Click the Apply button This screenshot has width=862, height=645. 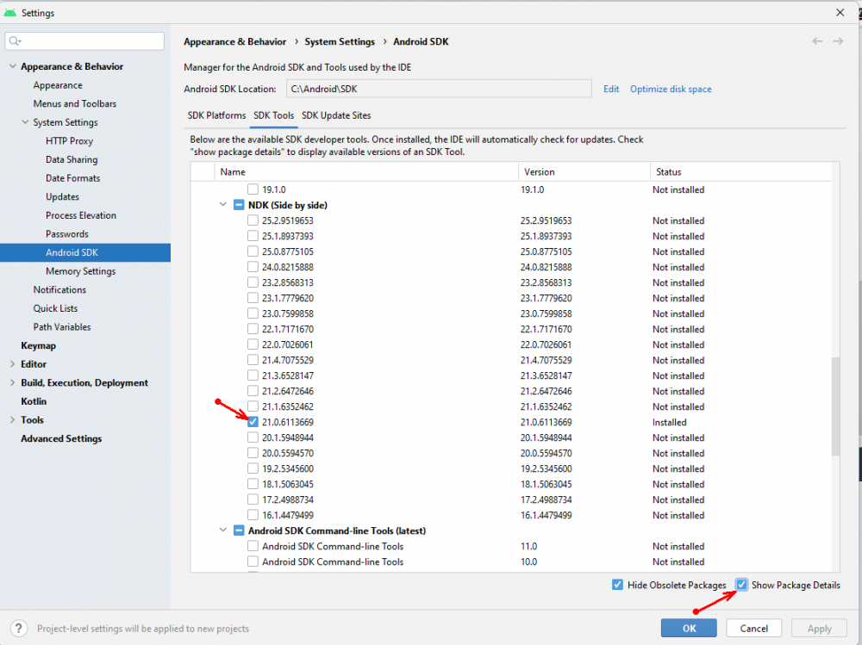point(819,628)
